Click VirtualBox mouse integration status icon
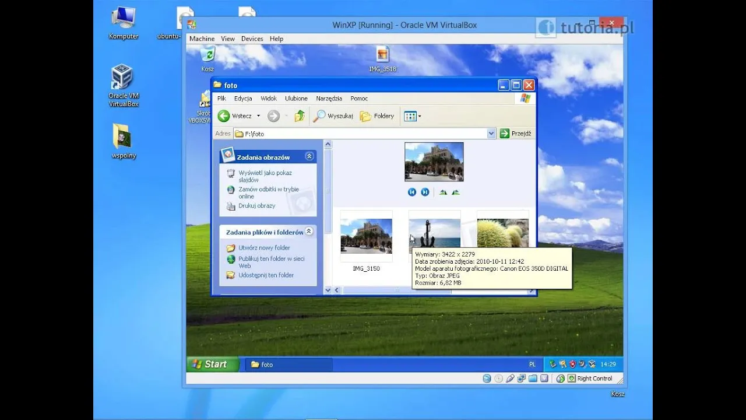This screenshot has height=420, width=746. click(561, 379)
